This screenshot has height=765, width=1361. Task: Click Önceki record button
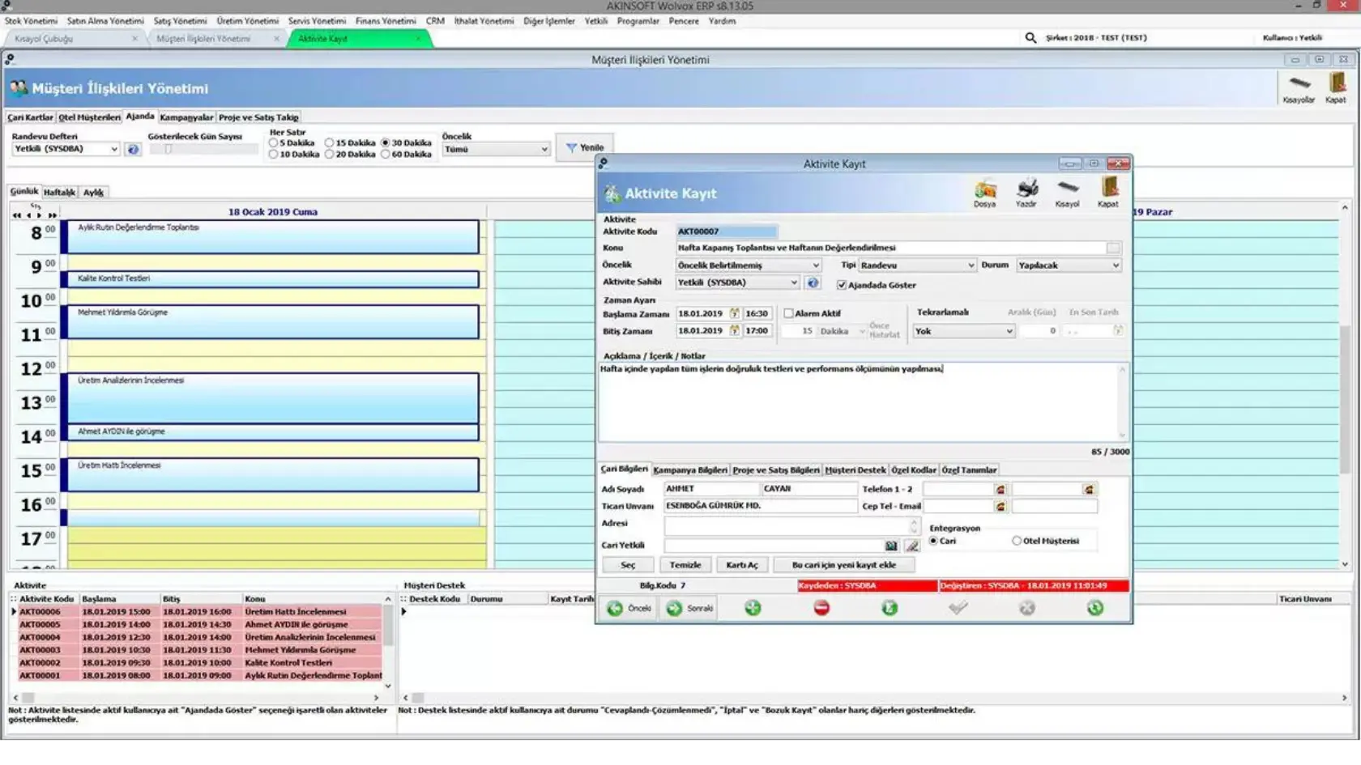[629, 608]
